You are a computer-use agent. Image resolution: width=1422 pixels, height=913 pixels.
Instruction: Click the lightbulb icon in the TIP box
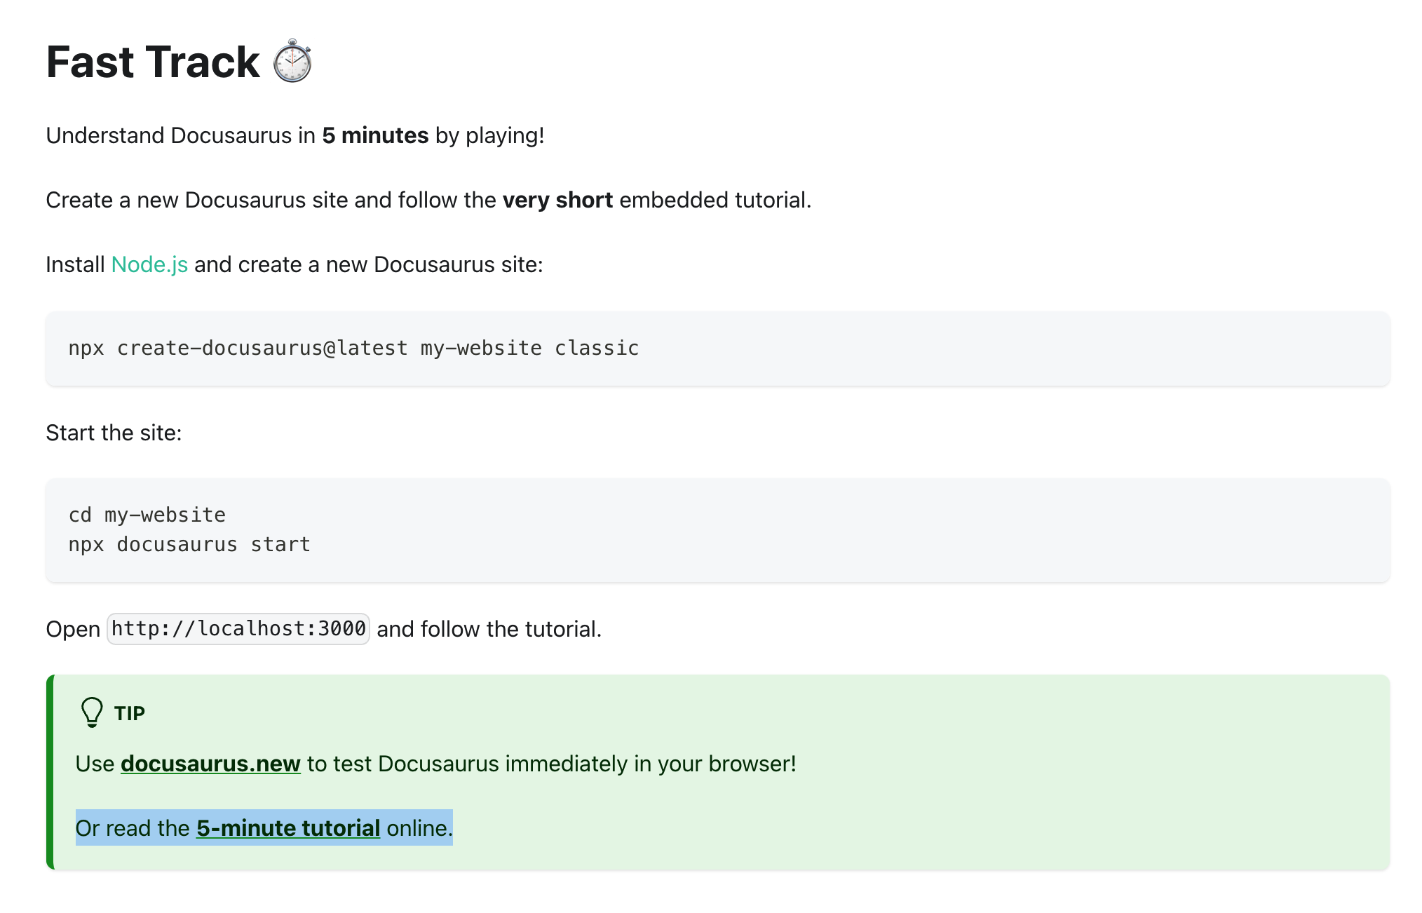(91, 712)
